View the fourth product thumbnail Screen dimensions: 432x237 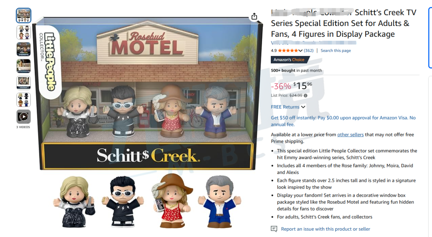[x=24, y=66]
